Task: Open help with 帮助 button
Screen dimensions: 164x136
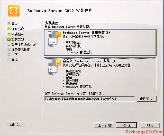Action: coord(15,124)
